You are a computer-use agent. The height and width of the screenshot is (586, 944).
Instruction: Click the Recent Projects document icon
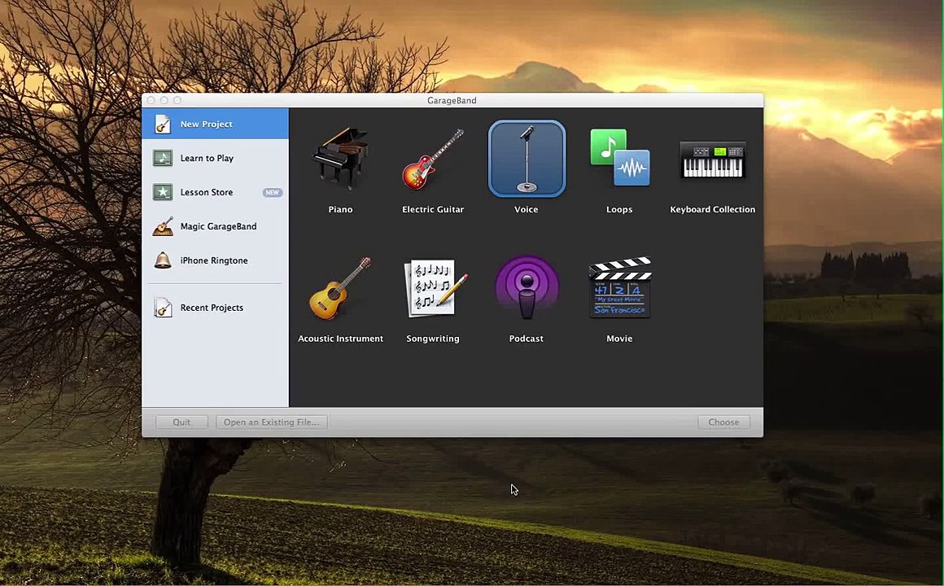(163, 307)
